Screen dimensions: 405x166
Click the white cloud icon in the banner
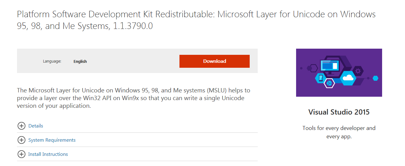tap(348, 78)
